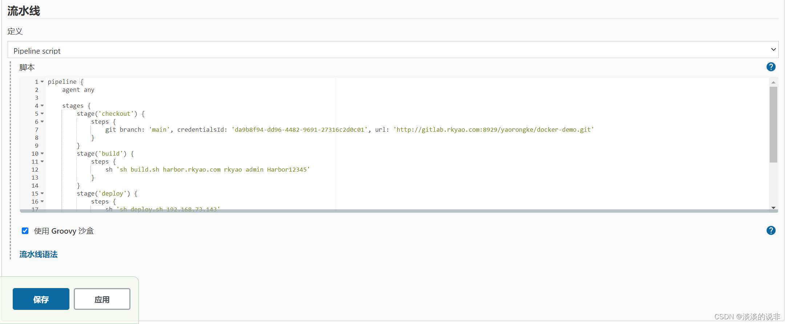Click the 'sh build.sh harbor.rkyao.com' command line
Image resolution: width=786 pixels, height=324 pixels.
pyautogui.click(x=207, y=169)
